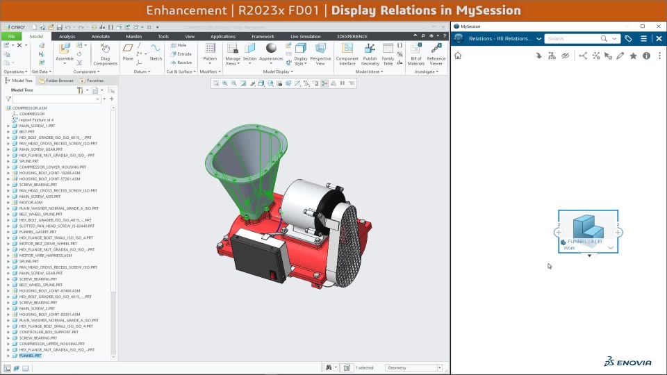
Task: Toggle datum display filters in graphics toolbar
Action: [x=306, y=83]
